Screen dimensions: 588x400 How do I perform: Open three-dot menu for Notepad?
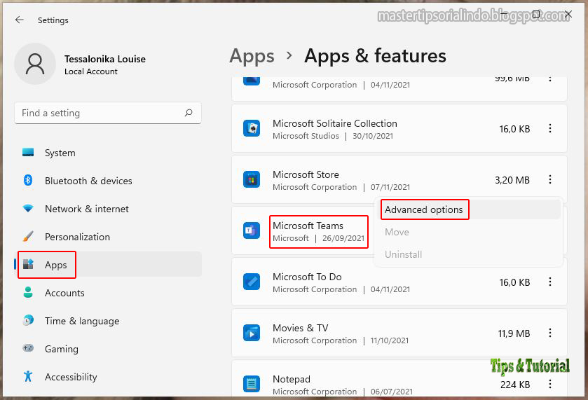pyautogui.click(x=549, y=383)
